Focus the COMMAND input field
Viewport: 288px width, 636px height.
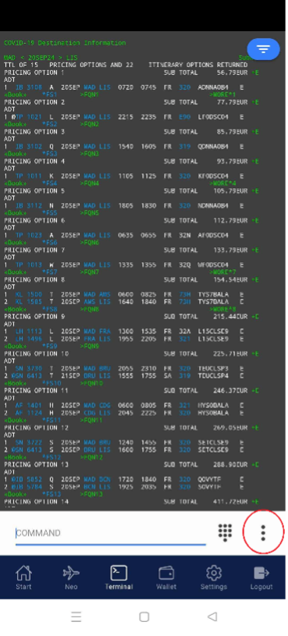[110, 533]
